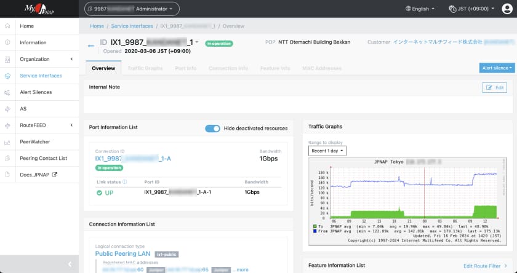
Task: Click the Docs.JPNAP document icon
Action: click(7, 175)
